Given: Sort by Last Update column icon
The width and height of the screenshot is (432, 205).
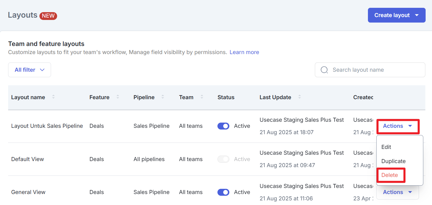Looking at the screenshot, I should point(300,97).
